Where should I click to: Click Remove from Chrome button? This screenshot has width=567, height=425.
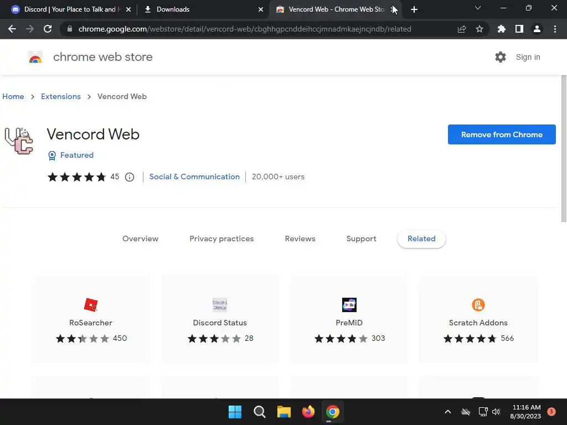502,134
